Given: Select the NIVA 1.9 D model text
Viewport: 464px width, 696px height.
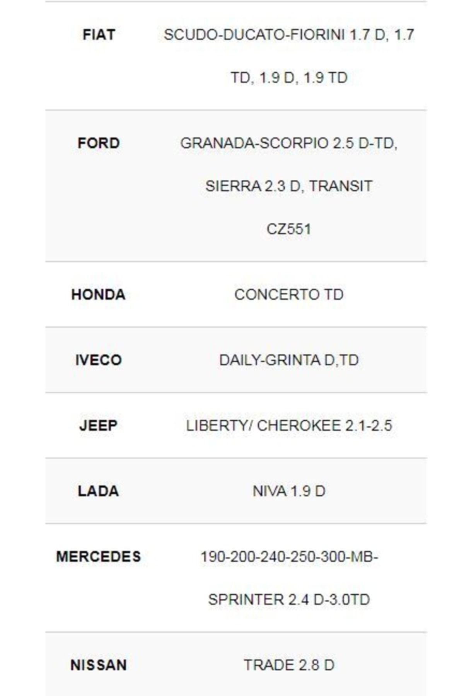Looking at the screenshot, I should (x=288, y=491).
